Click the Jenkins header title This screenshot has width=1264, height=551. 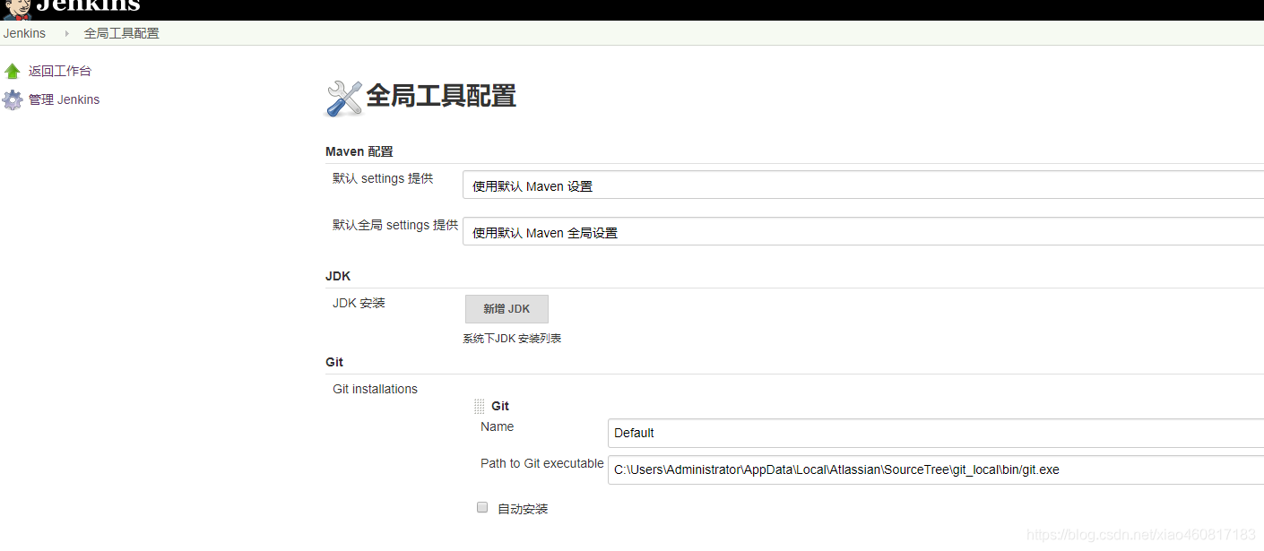pyautogui.click(x=88, y=6)
